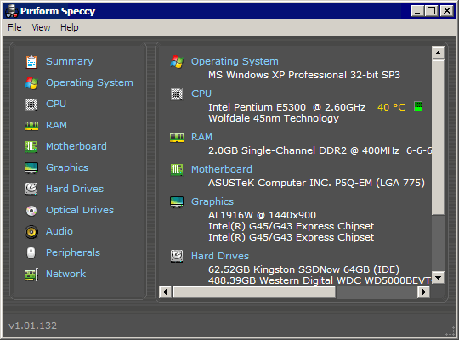Open Graphics section from sidebar
The height and width of the screenshot is (340, 459).
67,167
